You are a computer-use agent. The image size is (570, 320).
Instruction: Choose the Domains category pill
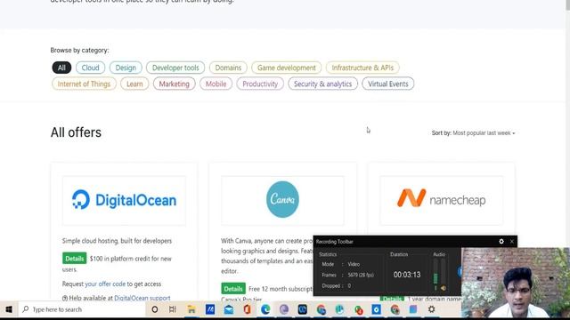(x=228, y=68)
